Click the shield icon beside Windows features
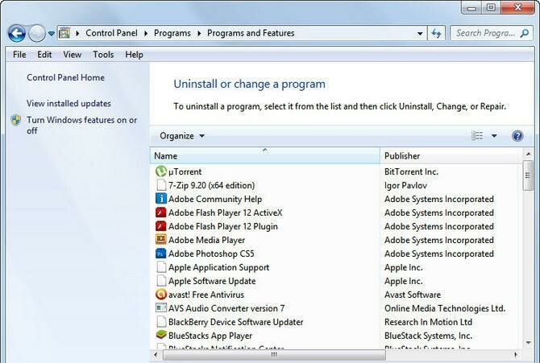Viewport: 540px width, 363px height. click(16, 121)
